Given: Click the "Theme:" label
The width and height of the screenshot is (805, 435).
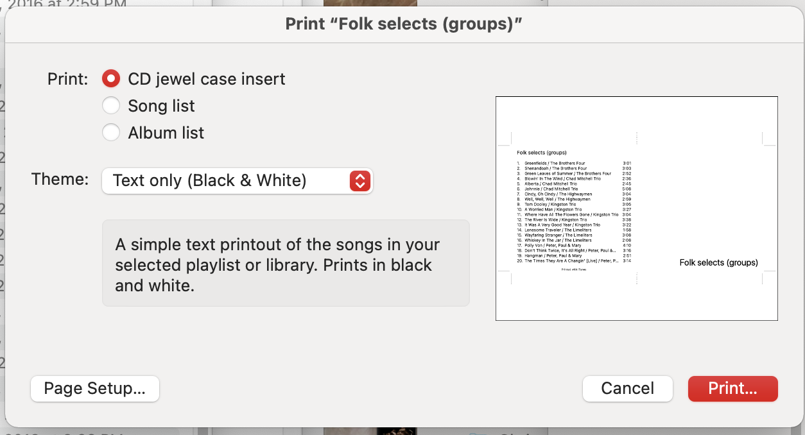Looking at the screenshot, I should (60, 179).
